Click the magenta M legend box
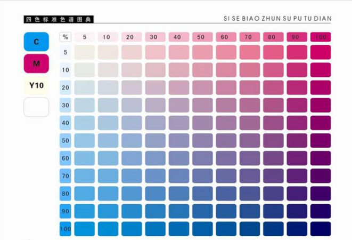Viewport: 352px width, 240px height. pyautogui.click(x=36, y=63)
